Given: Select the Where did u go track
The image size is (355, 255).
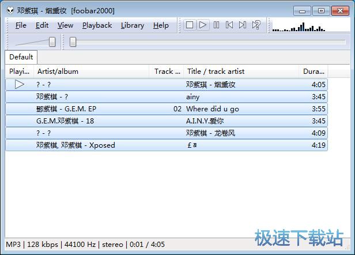Looking at the screenshot, I should tap(167, 109).
